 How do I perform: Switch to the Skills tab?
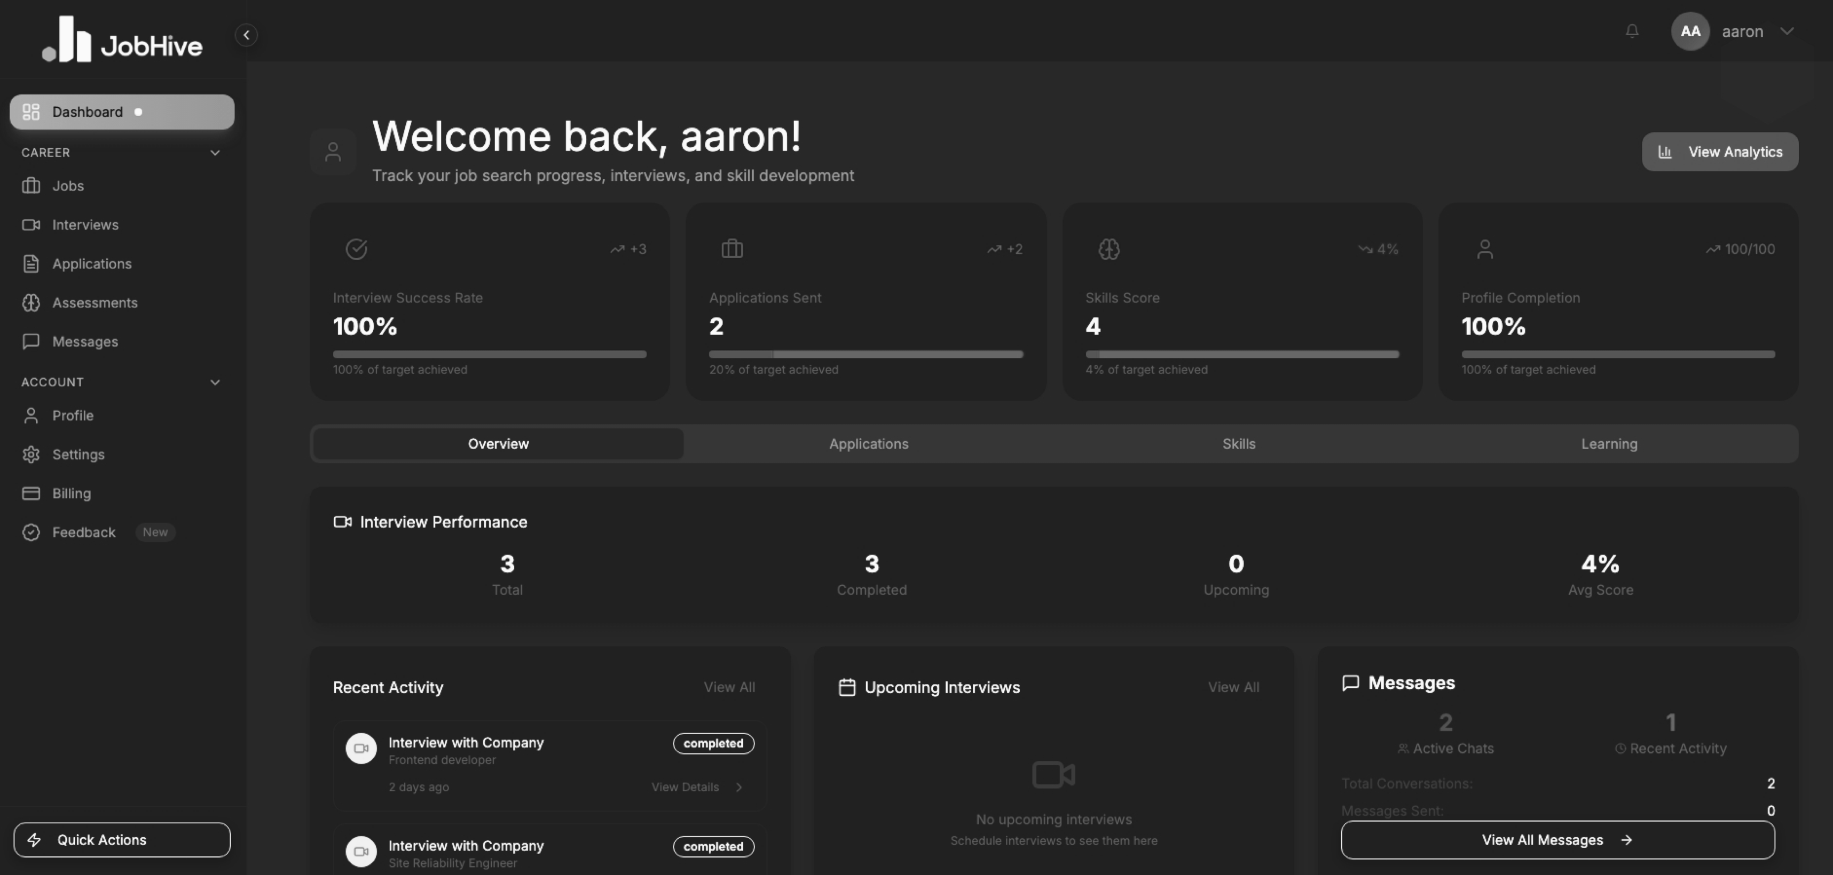(1239, 443)
